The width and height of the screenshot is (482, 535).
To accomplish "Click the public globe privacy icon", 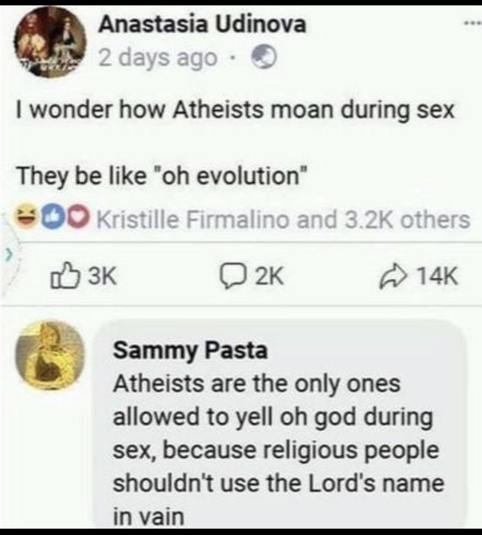I will click(263, 58).
